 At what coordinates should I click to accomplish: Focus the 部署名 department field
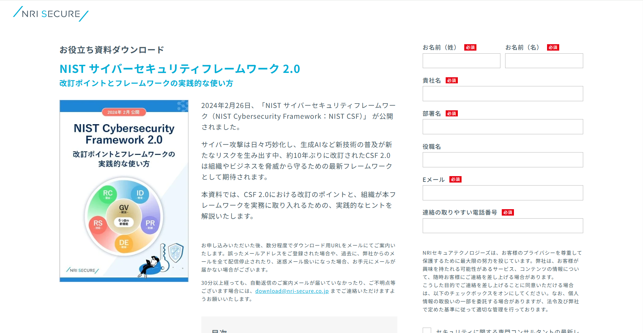[503, 127]
